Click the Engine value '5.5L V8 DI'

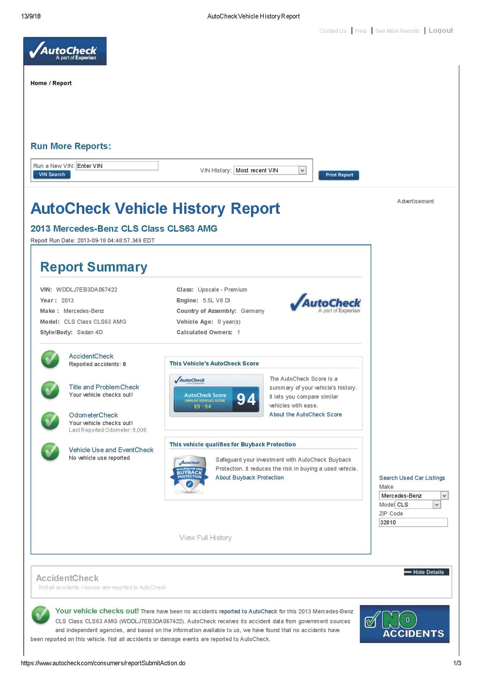pyautogui.click(x=216, y=300)
